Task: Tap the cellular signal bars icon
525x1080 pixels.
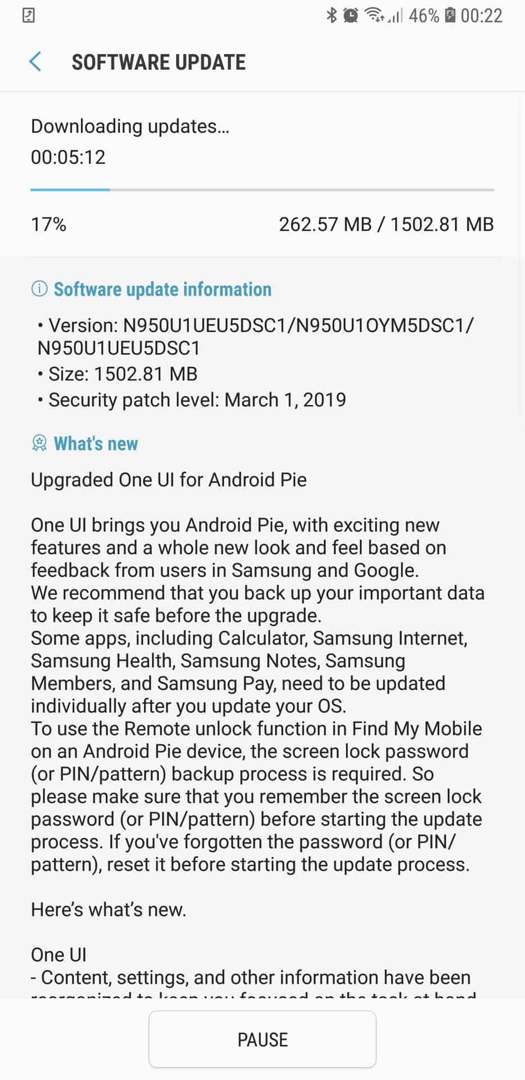Action: [x=396, y=16]
